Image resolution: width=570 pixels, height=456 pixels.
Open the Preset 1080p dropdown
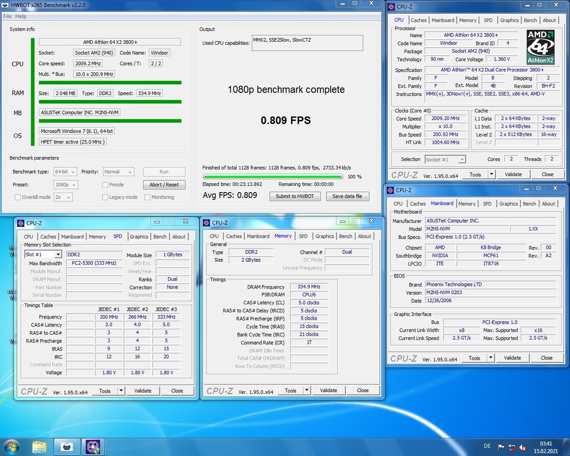point(66,185)
